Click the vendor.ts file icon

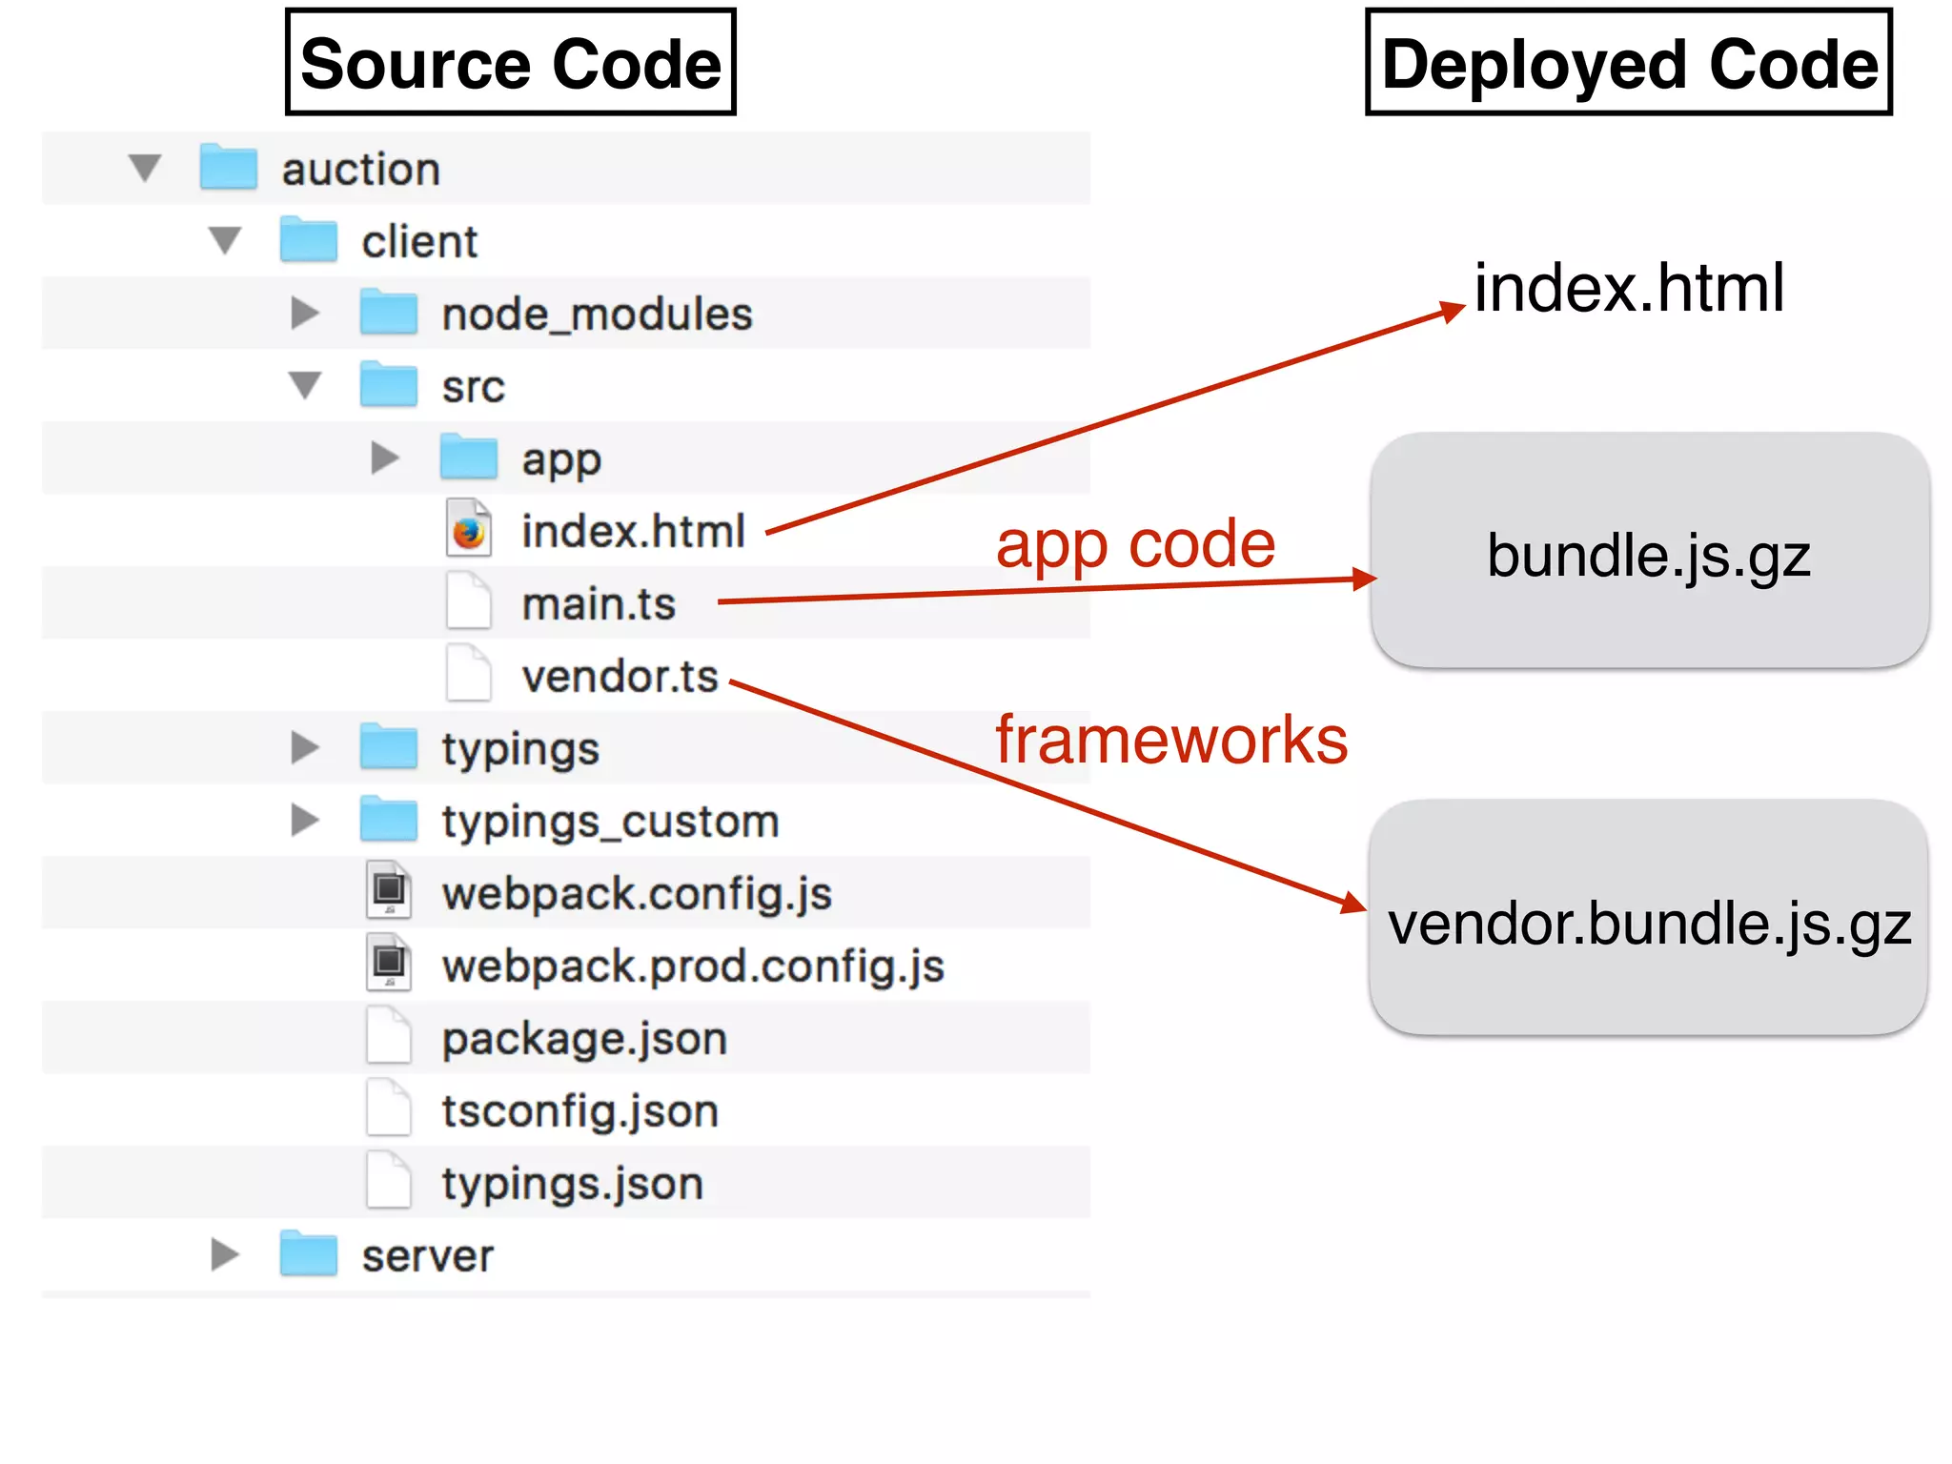tap(469, 674)
